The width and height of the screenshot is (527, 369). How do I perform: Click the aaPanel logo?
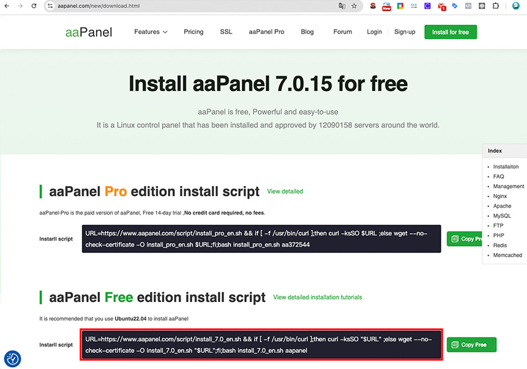pos(89,32)
